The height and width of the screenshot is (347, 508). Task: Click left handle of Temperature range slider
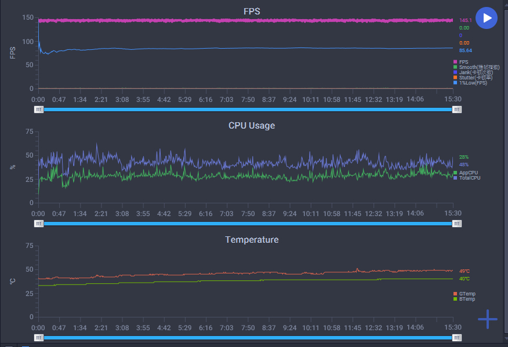coord(39,338)
